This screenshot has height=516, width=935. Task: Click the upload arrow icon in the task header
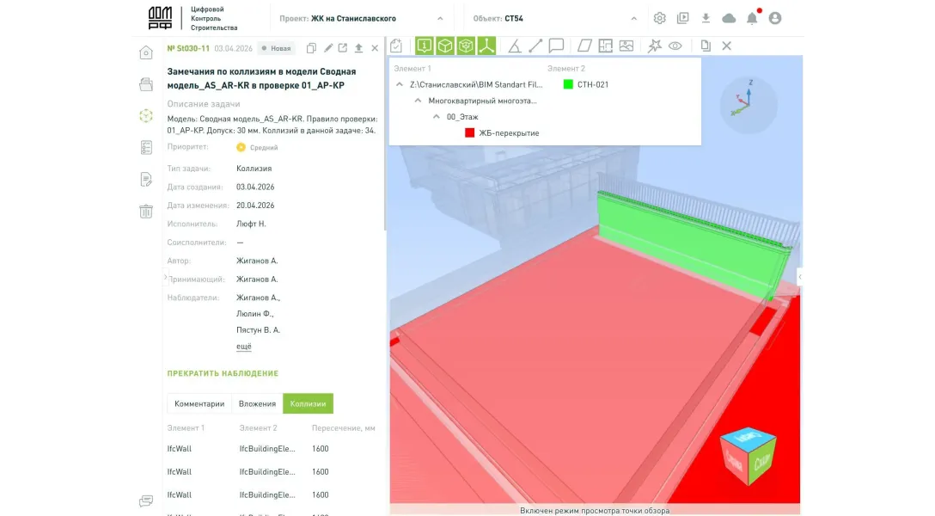tap(359, 48)
